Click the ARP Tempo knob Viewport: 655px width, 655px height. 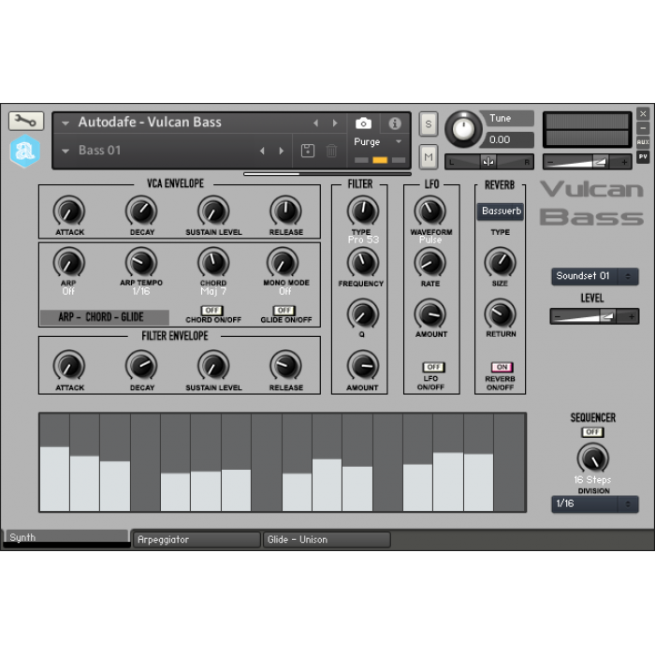pyautogui.click(x=141, y=263)
